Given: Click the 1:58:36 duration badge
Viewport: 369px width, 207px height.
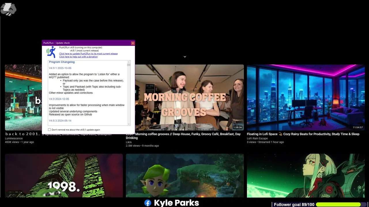Looking at the screenshot, I should click(238, 127).
